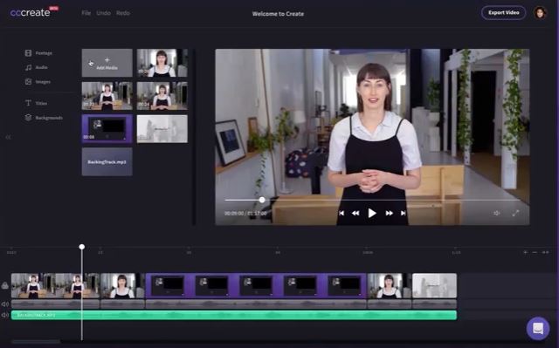The image size is (559, 348).
Task: Open the Backgrounds section in sidebar
Action: [x=44, y=118]
